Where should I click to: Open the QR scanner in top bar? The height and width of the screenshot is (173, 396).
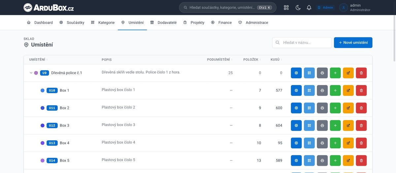(x=286, y=8)
